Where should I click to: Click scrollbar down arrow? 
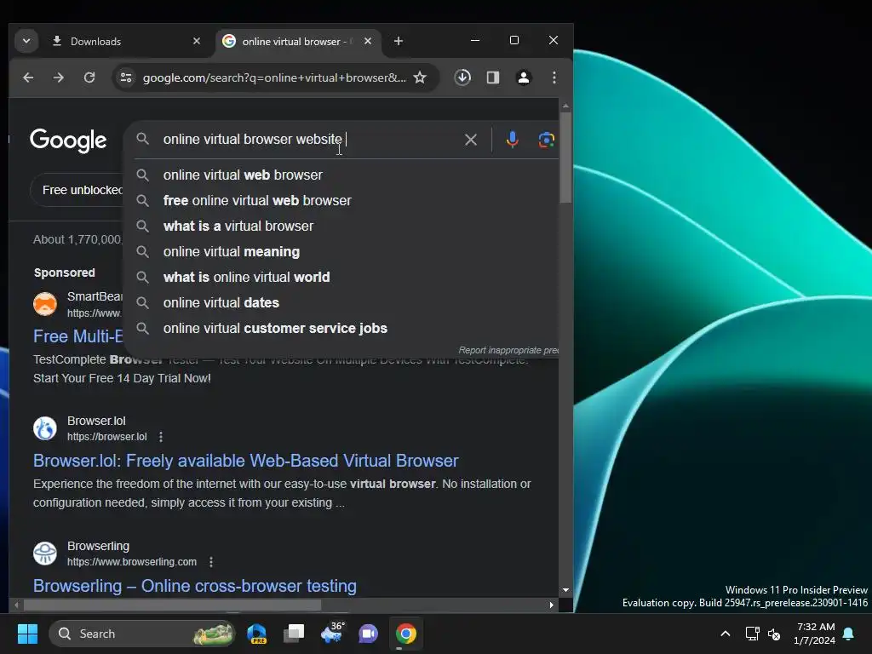click(x=565, y=590)
